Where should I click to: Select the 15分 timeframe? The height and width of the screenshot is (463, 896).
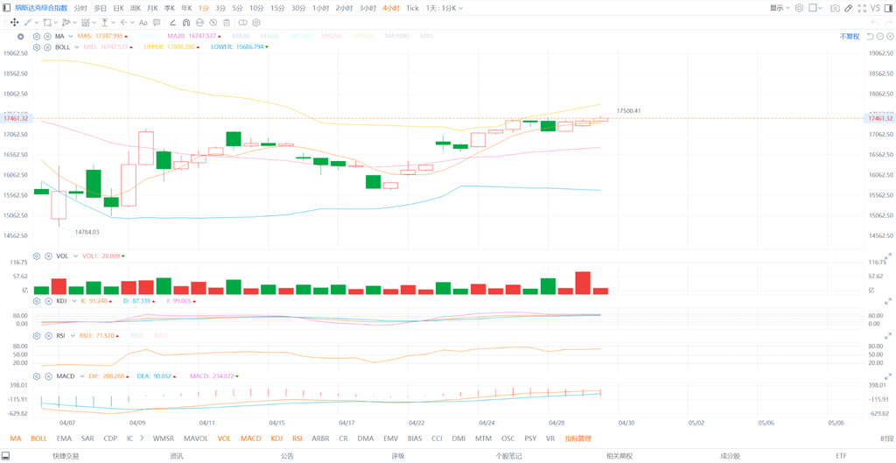(x=277, y=8)
